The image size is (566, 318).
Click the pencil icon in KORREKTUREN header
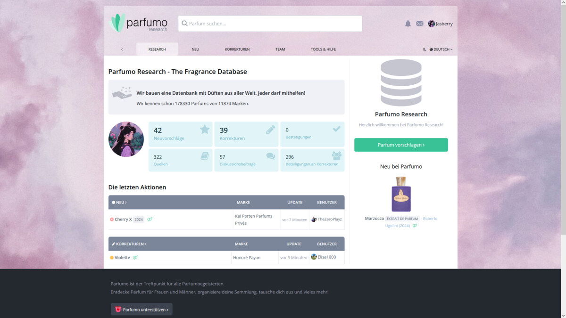(113, 244)
